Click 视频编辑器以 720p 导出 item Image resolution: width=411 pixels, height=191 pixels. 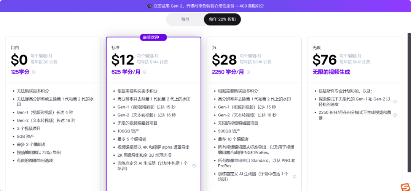39,152
